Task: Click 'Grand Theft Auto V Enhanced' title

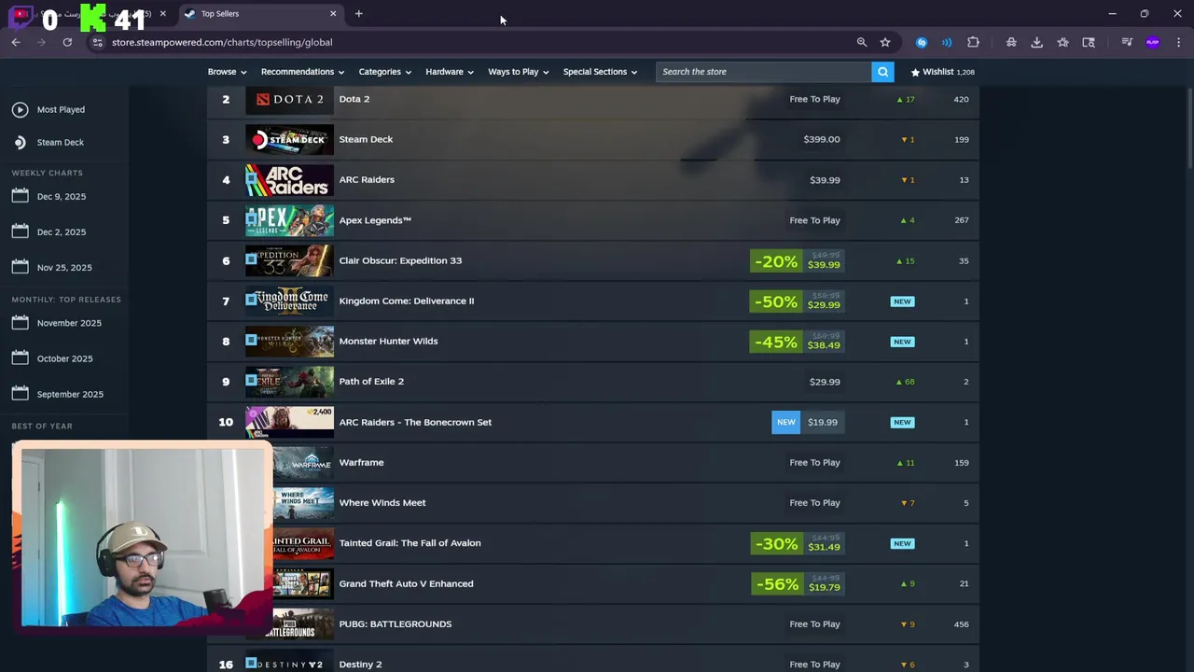Action: click(x=406, y=583)
